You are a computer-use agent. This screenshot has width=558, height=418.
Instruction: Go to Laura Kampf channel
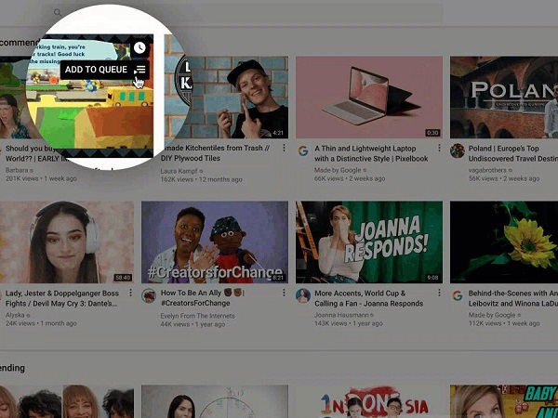[x=179, y=171]
